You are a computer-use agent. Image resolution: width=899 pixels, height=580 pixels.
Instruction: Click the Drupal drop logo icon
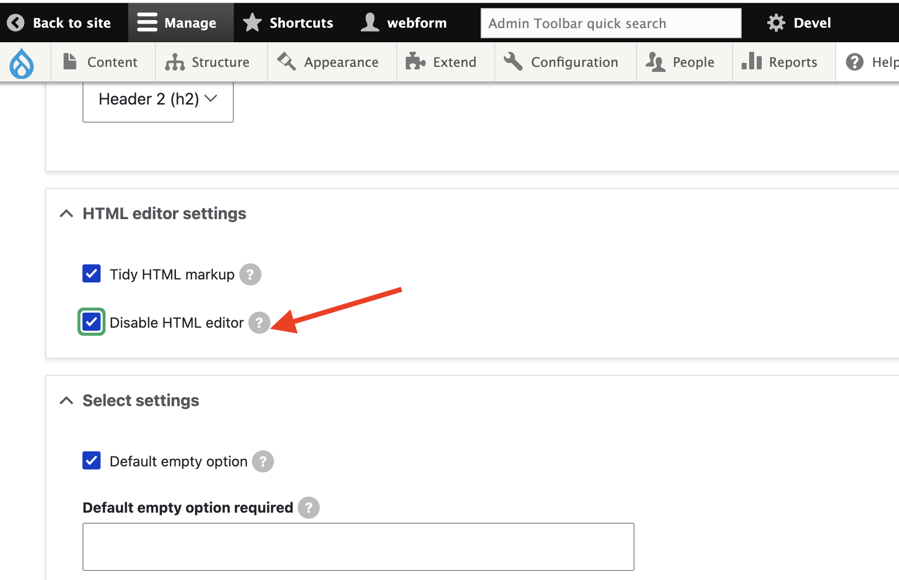point(22,63)
